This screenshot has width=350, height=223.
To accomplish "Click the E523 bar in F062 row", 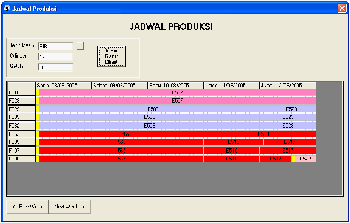I will coord(288,126).
